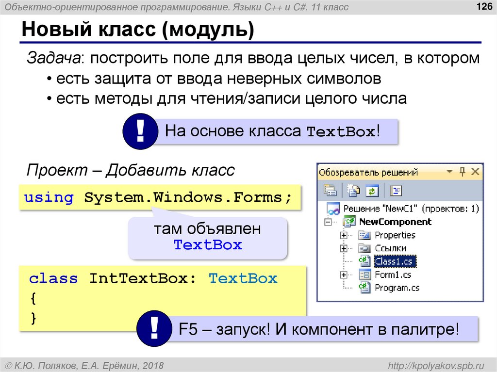Expand the Form1.cs node
This screenshot has width=497, height=372.
[343, 275]
